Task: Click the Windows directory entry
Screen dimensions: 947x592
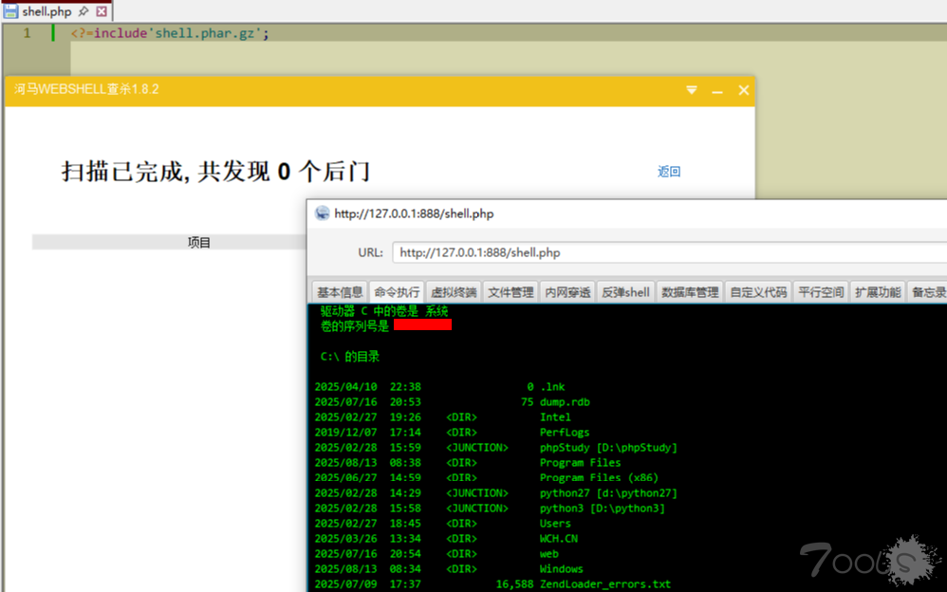Action: tap(562, 568)
